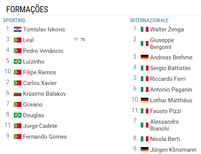
Task: Click the Brazilian flag next to Douglas
Action: [x=18, y=115]
